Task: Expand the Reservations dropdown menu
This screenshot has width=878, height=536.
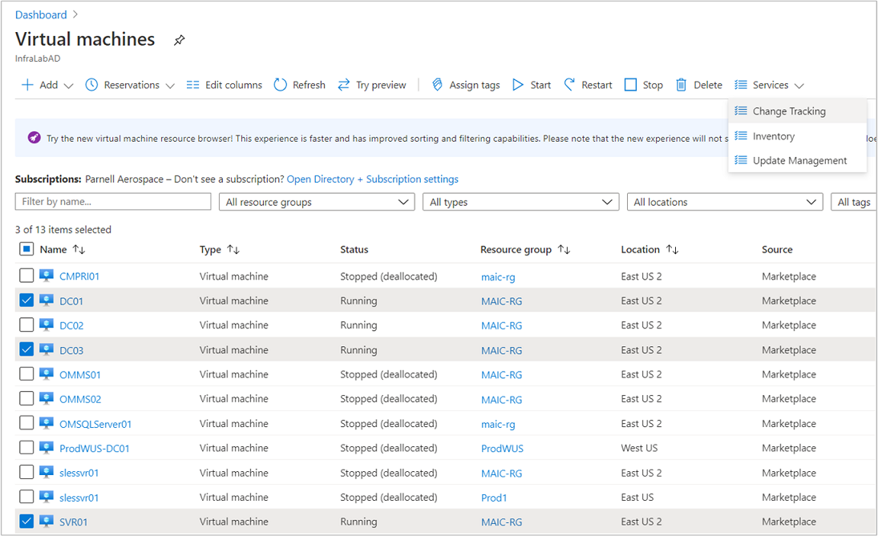Action: click(130, 85)
